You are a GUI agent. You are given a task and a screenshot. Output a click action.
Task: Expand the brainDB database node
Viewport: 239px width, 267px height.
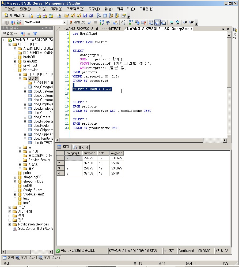(x=15, y=57)
